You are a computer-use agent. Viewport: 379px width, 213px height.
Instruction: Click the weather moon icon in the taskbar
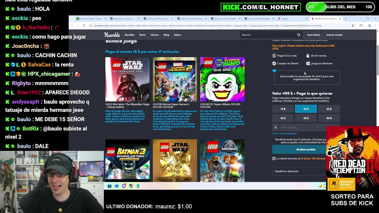[x=320, y=186]
